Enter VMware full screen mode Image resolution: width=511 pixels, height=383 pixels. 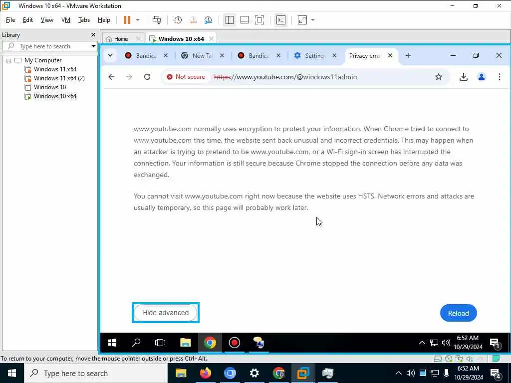[x=259, y=20]
